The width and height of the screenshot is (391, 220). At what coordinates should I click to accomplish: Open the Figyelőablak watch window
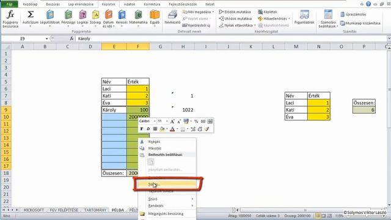coord(304,17)
